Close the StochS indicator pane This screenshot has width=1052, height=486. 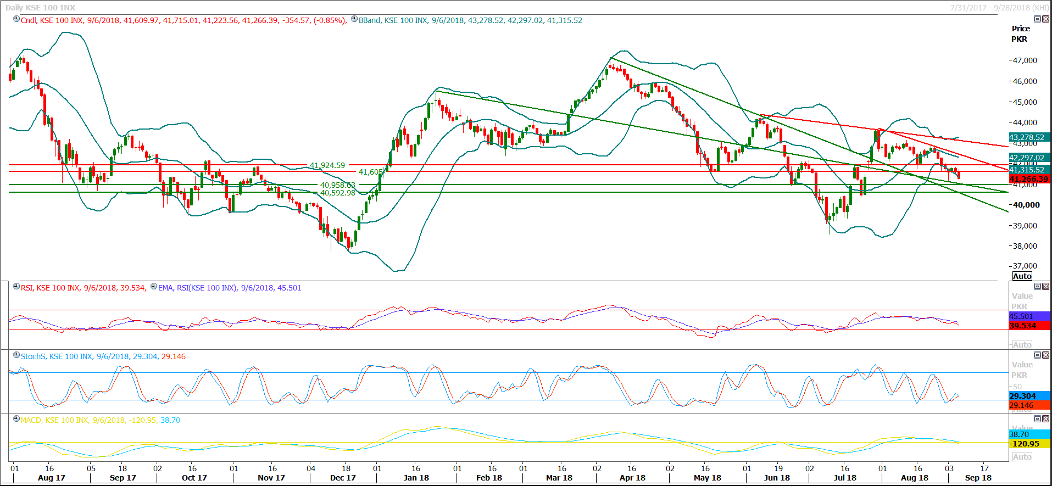click(1045, 355)
